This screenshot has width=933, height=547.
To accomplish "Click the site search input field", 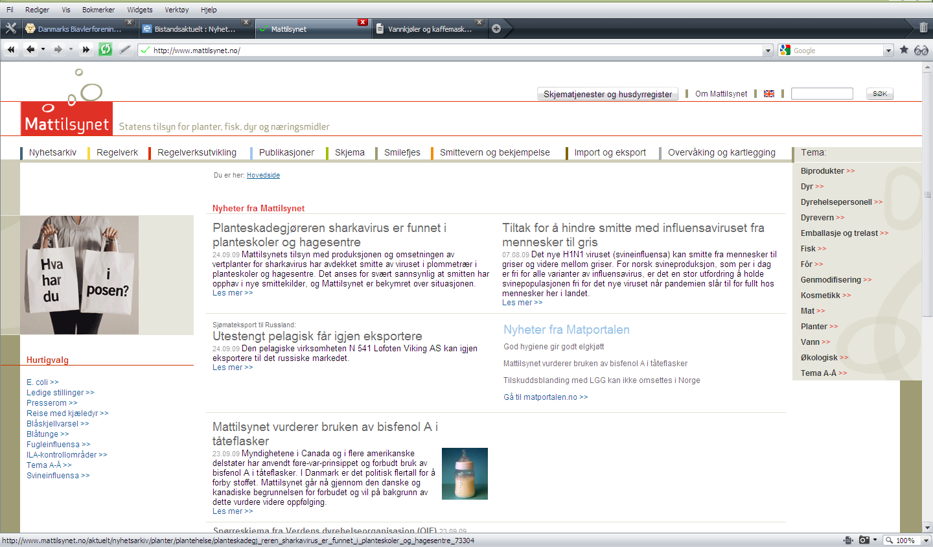I will (822, 94).
